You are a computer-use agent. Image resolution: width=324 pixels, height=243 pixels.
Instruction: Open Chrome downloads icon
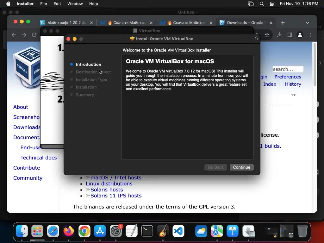pos(280,35)
